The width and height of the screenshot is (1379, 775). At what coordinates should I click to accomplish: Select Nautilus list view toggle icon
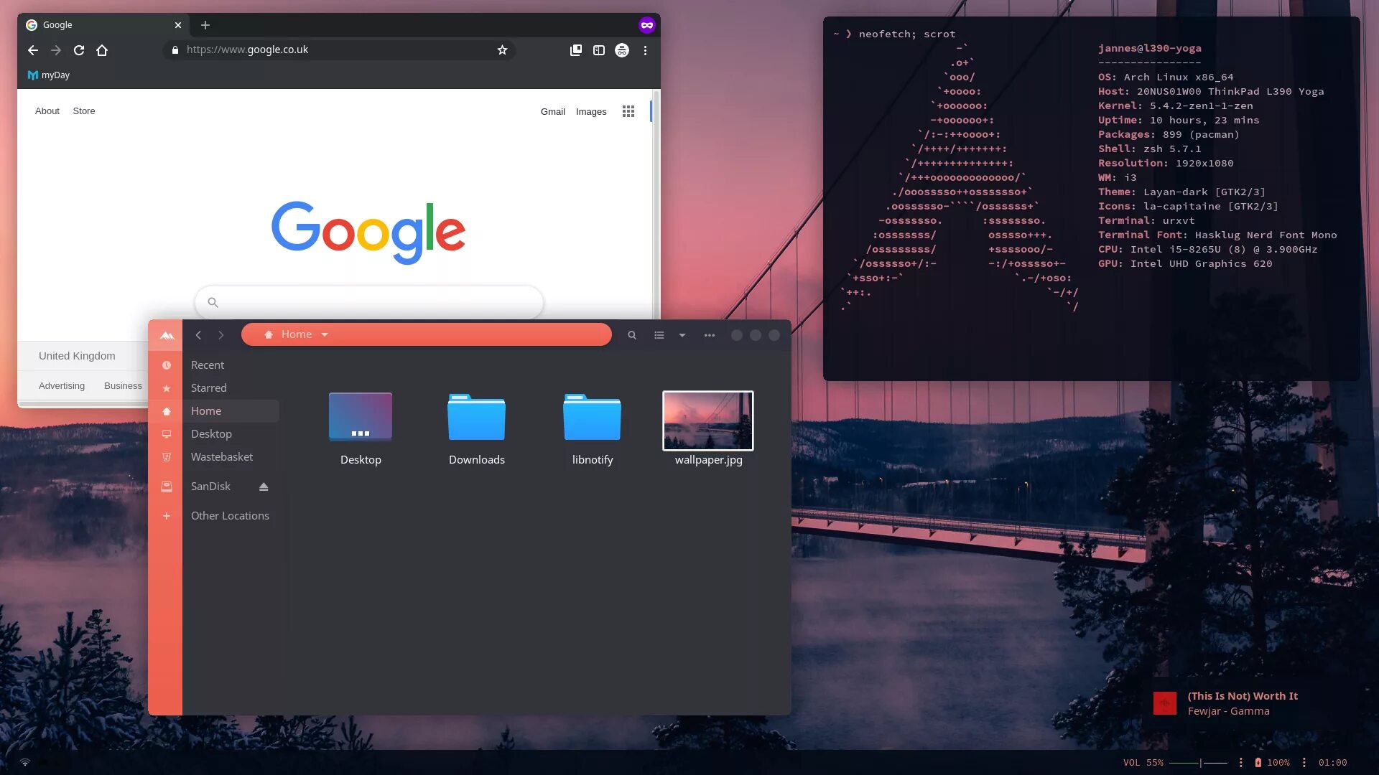[659, 335]
